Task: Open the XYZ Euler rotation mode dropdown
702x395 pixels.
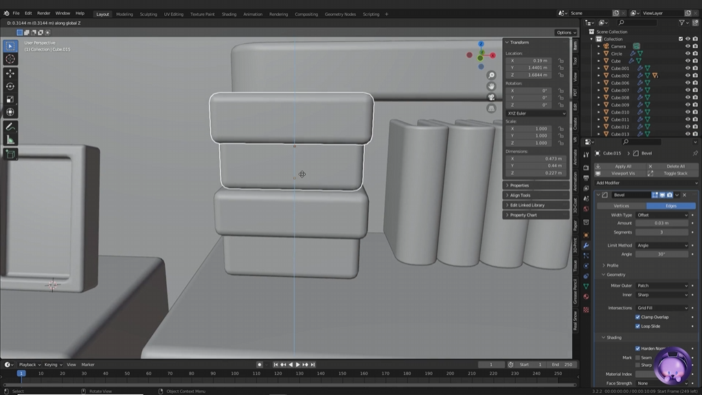Action: point(536,113)
